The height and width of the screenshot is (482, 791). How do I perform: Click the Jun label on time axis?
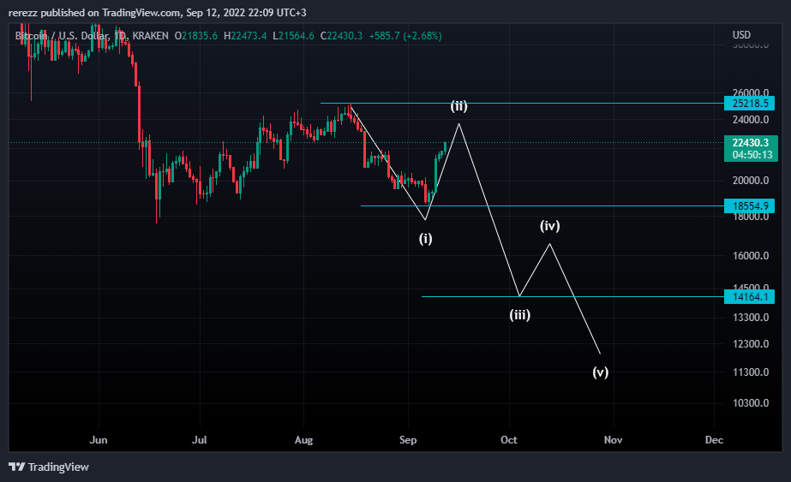[99, 440]
